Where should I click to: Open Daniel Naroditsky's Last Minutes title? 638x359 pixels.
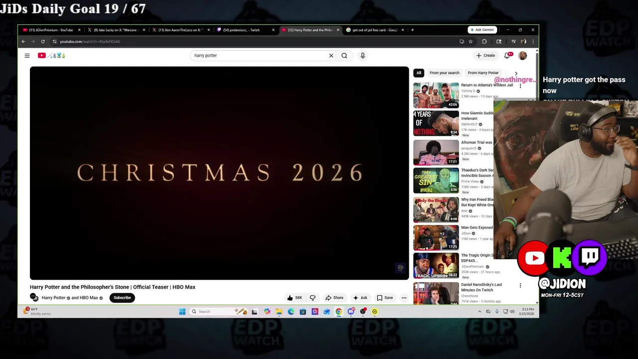pos(481,287)
